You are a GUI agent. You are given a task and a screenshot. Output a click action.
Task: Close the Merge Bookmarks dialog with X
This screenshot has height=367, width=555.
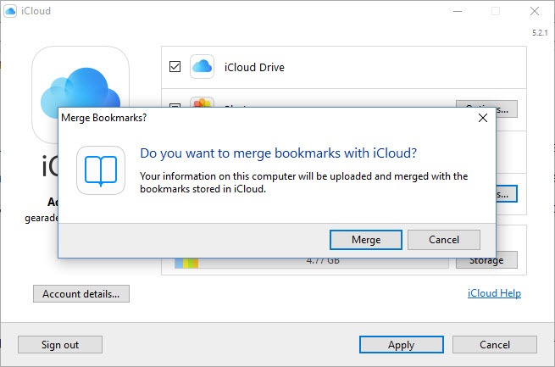[483, 118]
